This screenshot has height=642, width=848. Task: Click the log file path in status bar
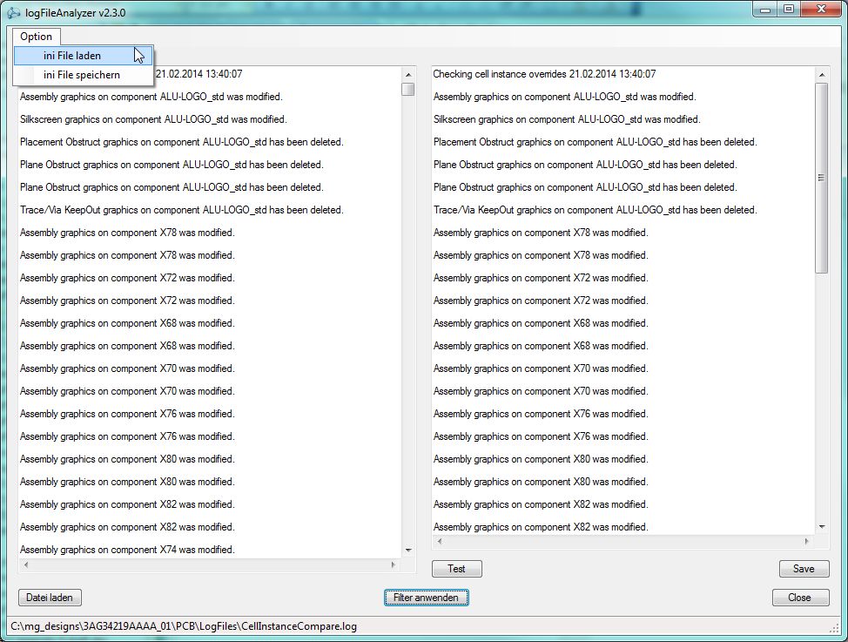183,626
